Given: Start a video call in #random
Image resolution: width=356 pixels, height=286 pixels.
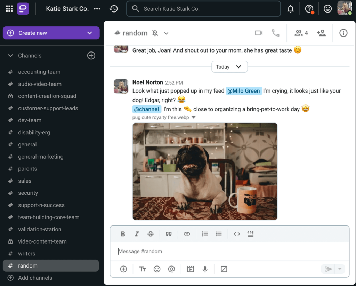Looking at the screenshot, I should pos(258,33).
